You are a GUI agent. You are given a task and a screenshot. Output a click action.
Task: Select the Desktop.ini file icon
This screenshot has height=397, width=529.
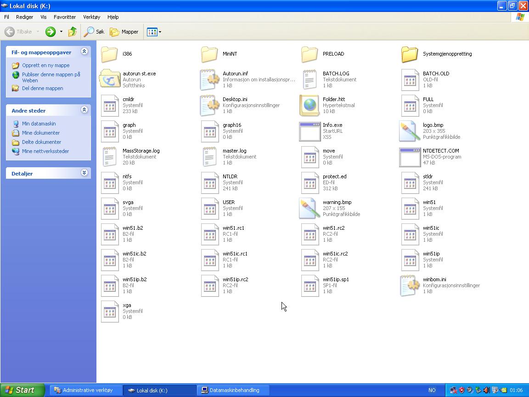[209, 106]
